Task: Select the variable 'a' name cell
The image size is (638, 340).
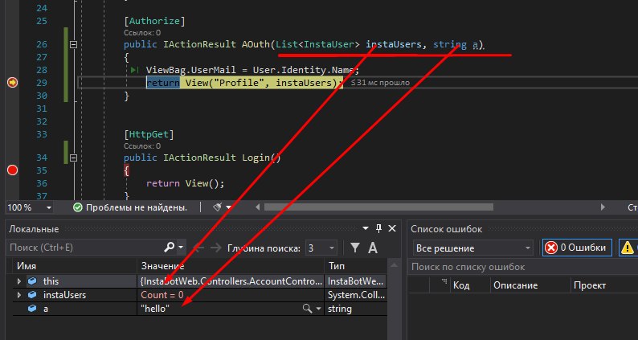Action: [46, 309]
